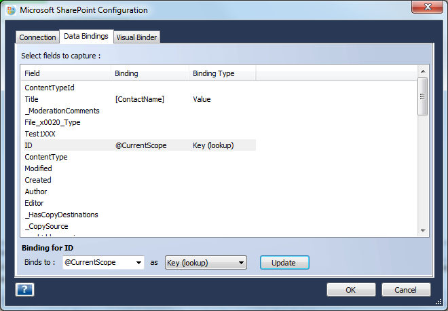Viewport: 448px width, 311px height.
Task: Click the scroll down arrow of field list
Action: pos(423,231)
